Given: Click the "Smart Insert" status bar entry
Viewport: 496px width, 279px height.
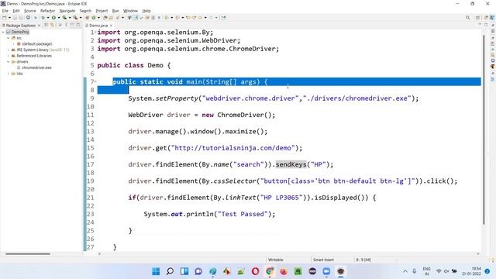Looking at the screenshot, I should coord(323,260).
